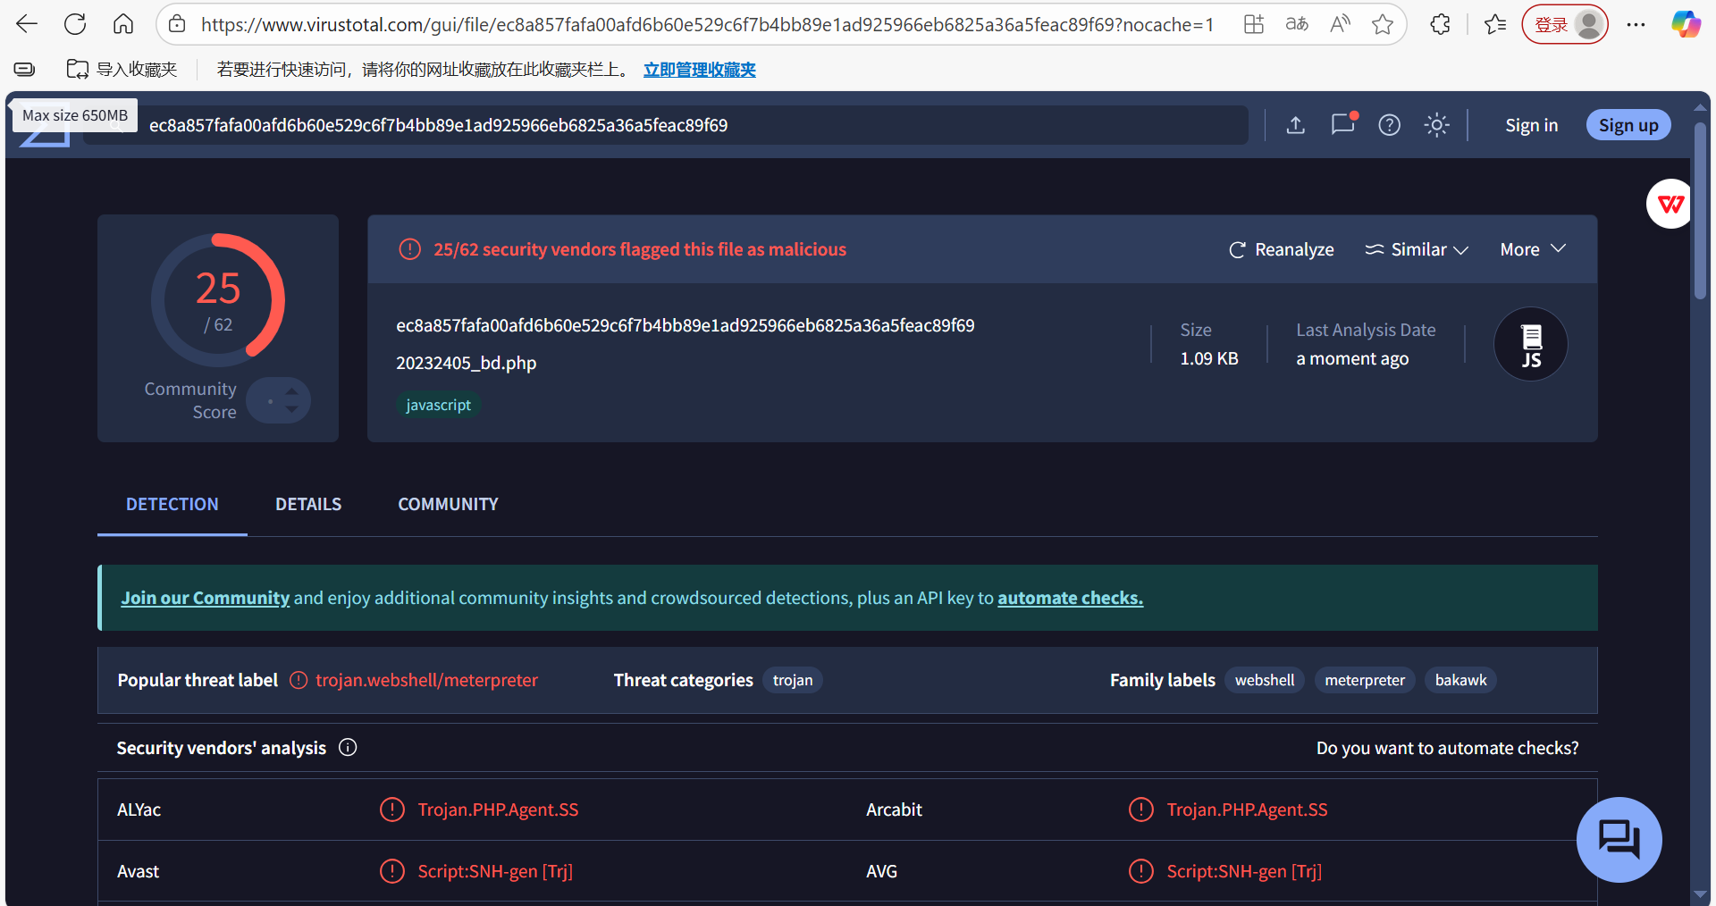Screen dimensions: 1716x906
Task: Click Arcabit's Trojan.PHP.Agent.SS result
Action: pos(1247,810)
